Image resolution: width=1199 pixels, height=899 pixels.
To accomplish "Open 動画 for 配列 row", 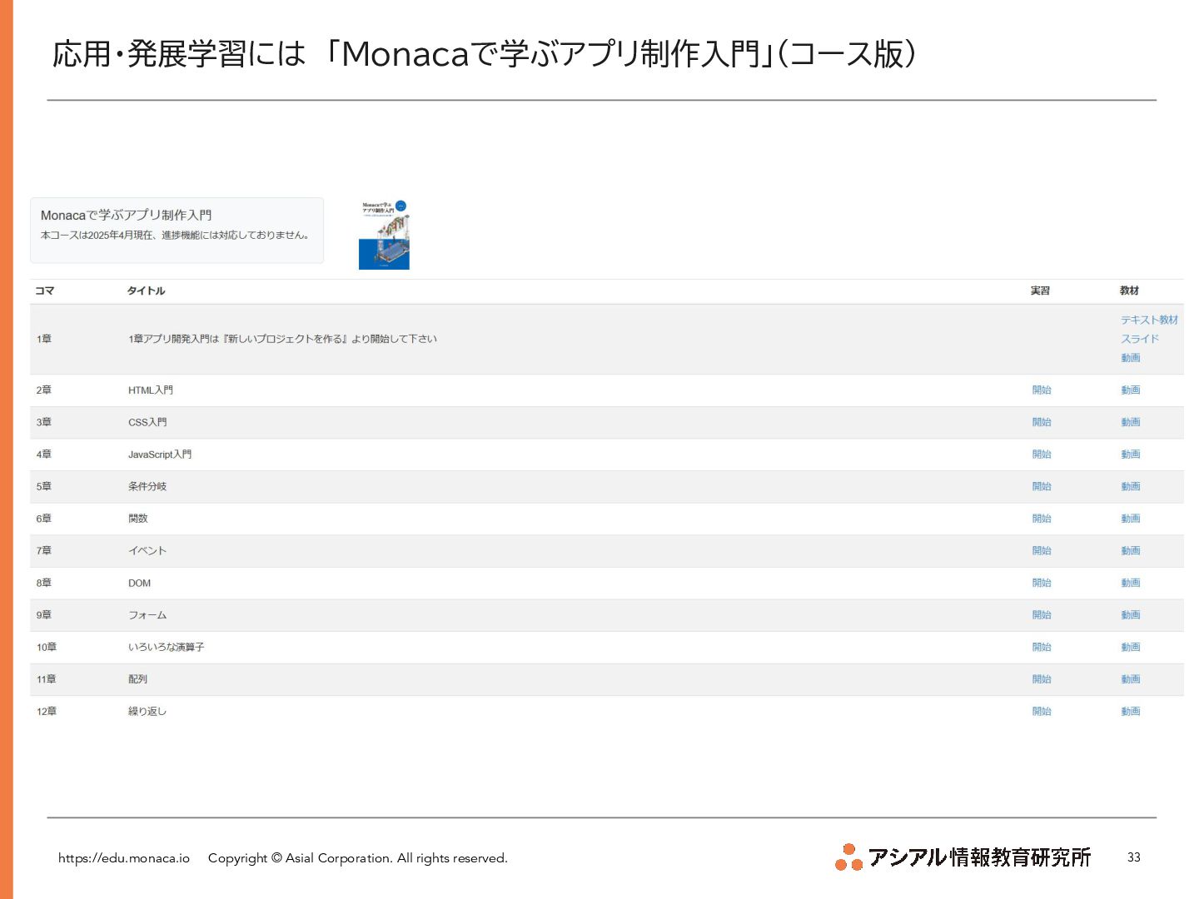I will point(1130,679).
